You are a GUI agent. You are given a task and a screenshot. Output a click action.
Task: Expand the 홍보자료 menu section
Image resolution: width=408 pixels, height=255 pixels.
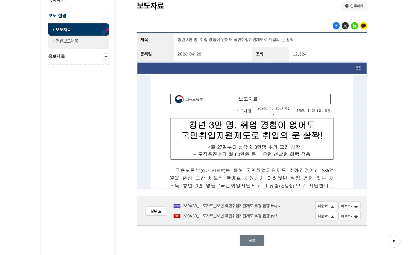click(106, 56)
